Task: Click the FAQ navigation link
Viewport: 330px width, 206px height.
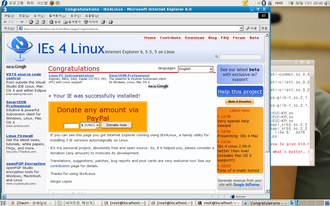Action: (x=225, y=38)
